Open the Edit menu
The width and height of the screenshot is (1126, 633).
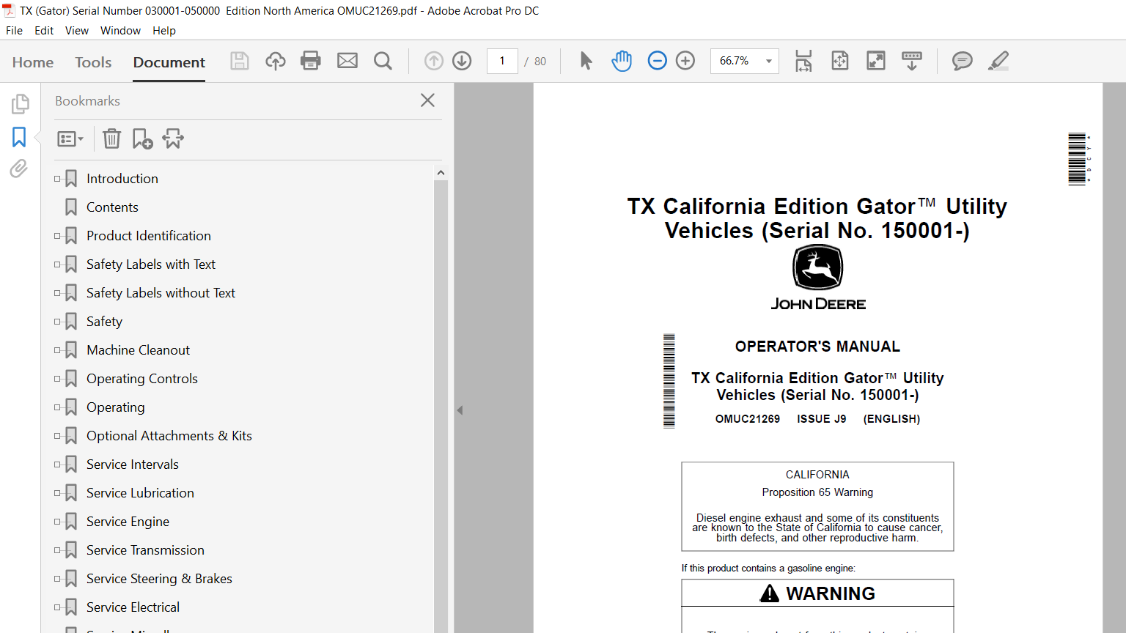[44, 31]
